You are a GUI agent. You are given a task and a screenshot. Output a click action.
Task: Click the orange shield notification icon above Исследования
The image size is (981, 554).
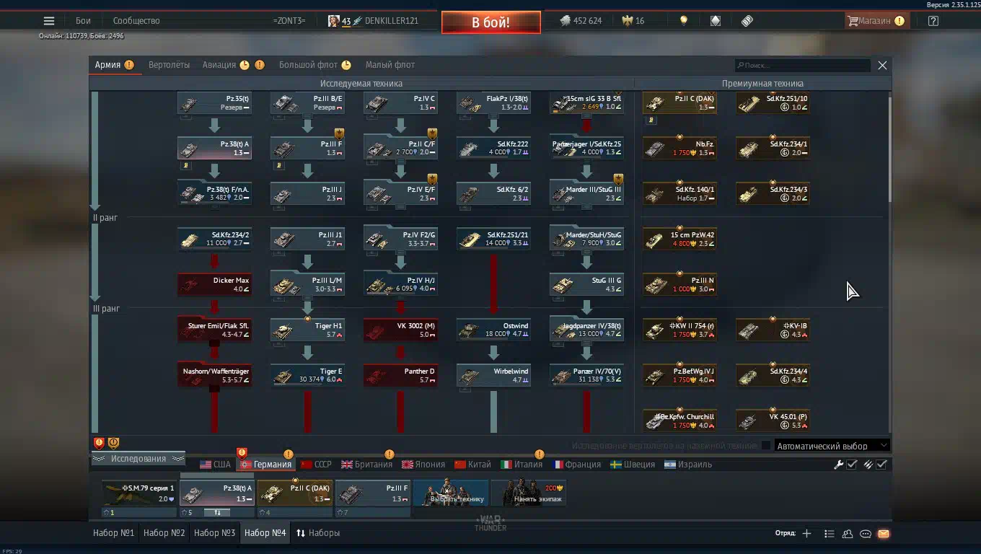point(113,443)
